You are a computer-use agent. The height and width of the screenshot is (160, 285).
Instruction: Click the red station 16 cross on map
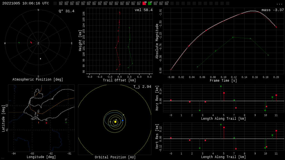(x=46, y=123)
